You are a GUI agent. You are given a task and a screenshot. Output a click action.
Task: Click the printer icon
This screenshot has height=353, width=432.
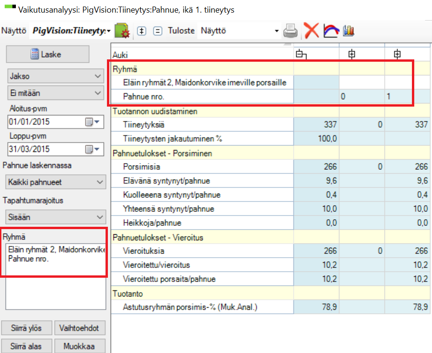tap(290, 30)
